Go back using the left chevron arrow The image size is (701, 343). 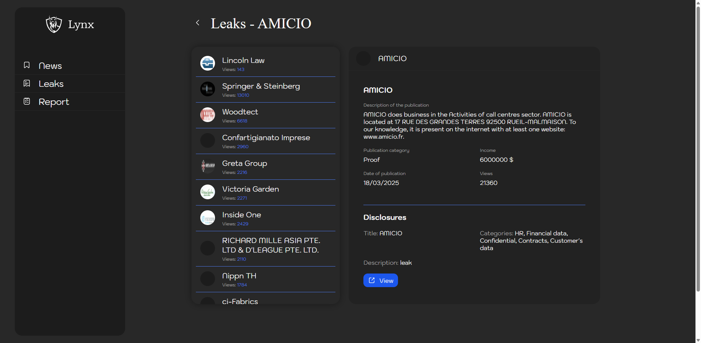click(198, 23)
